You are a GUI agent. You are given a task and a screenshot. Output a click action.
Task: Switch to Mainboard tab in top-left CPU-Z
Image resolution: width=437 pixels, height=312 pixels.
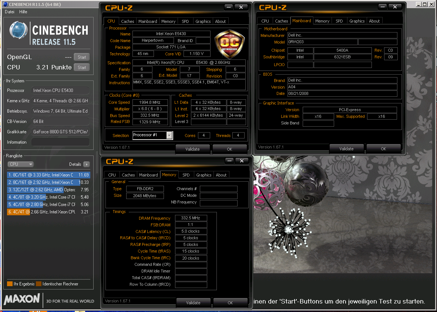(148, 21)
